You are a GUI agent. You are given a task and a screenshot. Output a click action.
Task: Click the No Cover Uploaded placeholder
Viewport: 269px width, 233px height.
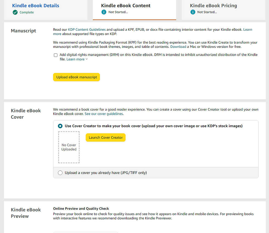pos(69,147)
